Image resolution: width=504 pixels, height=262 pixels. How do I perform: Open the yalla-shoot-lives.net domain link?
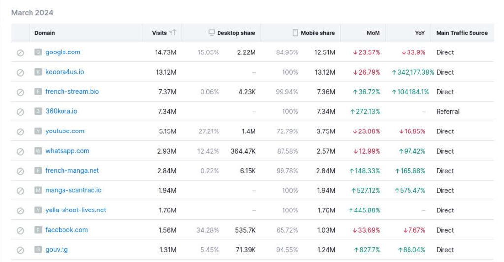[x=75, y=210]
